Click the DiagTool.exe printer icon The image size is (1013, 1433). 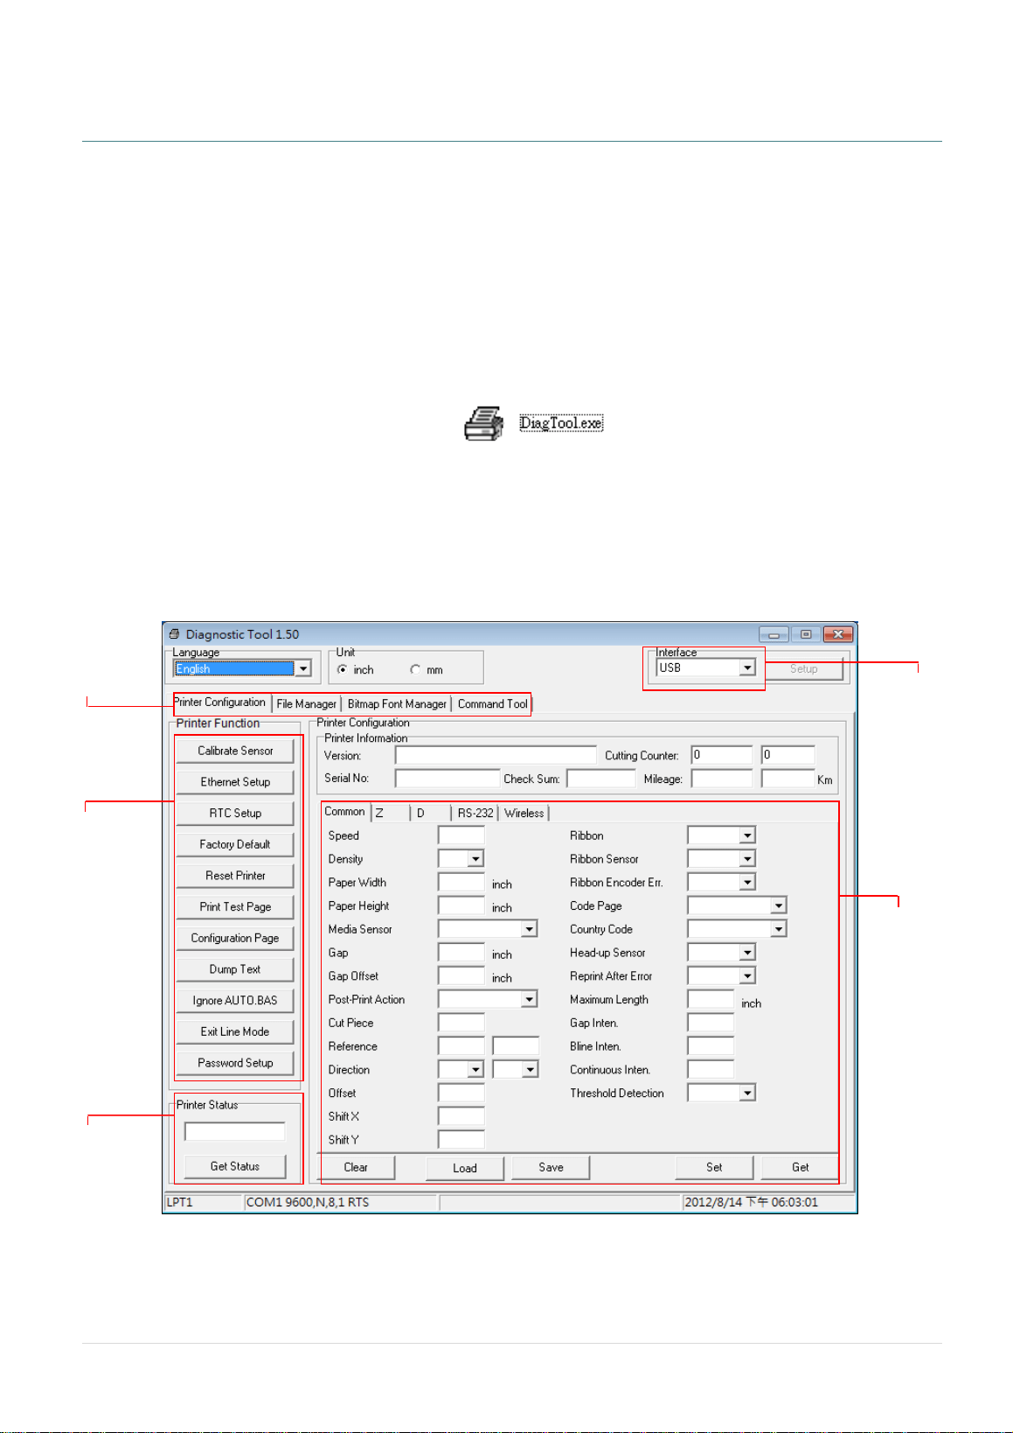484,423
